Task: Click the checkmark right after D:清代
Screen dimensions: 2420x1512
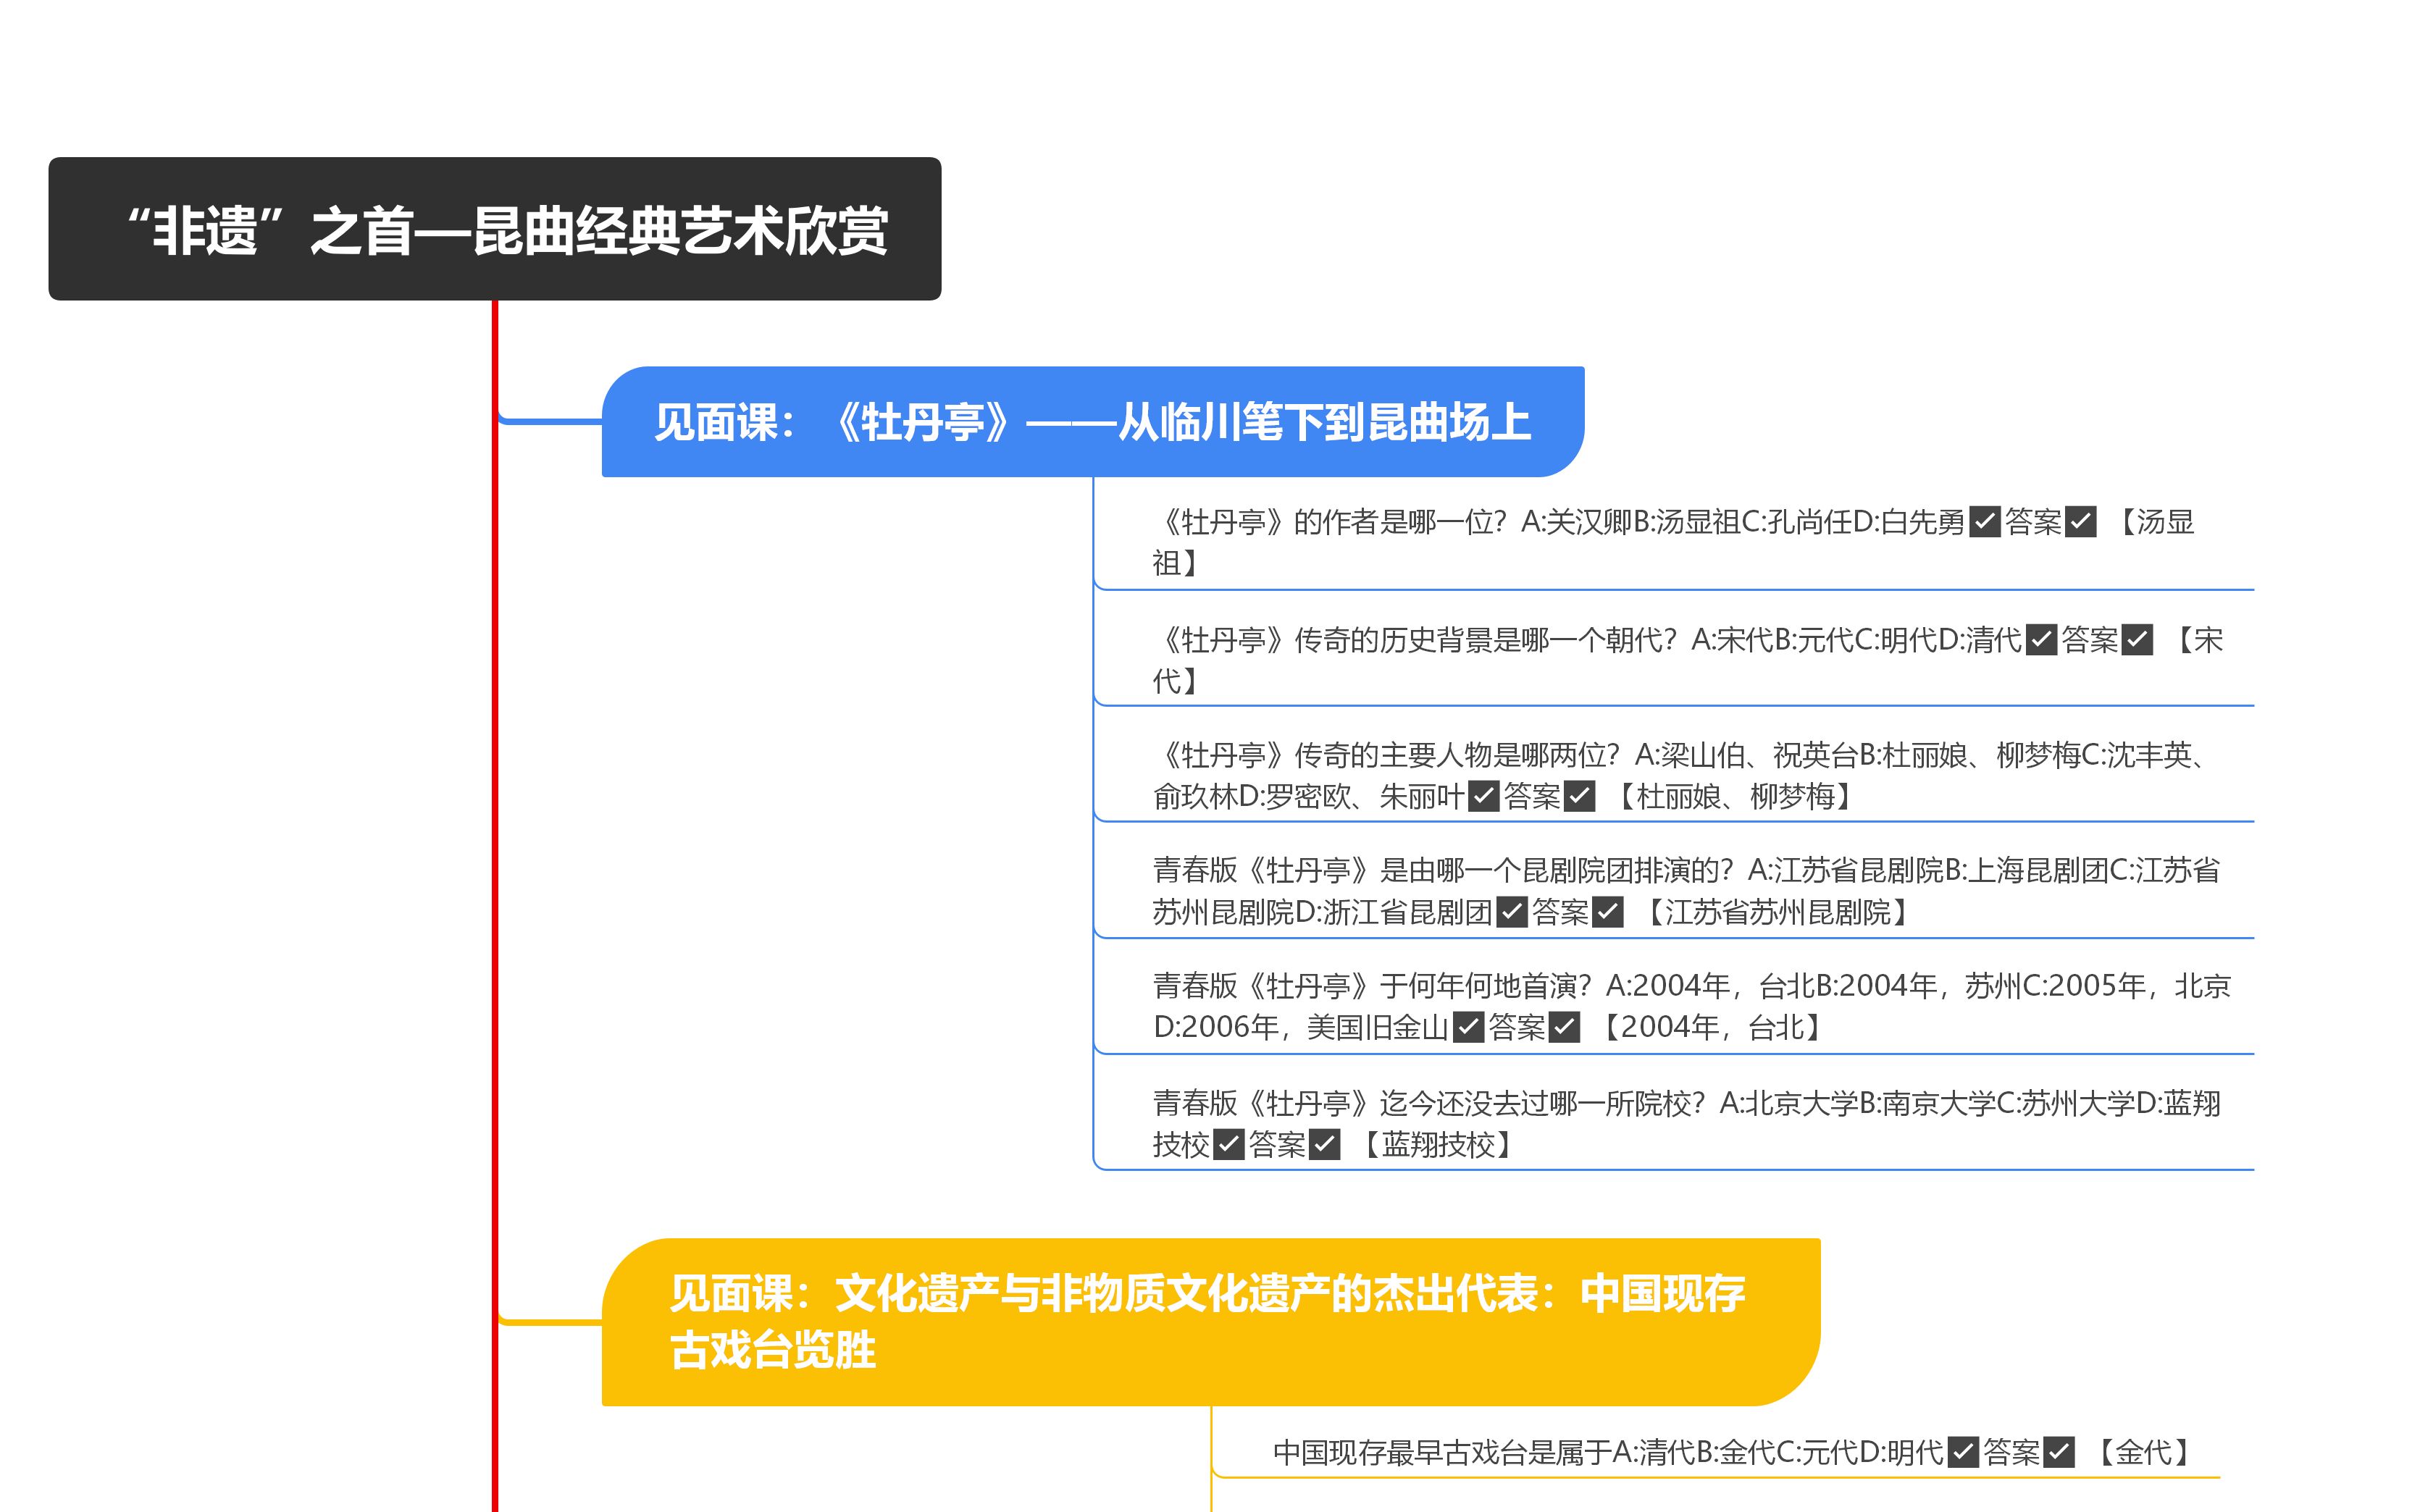Action: pyautogui.click(x=2041, y=640)
